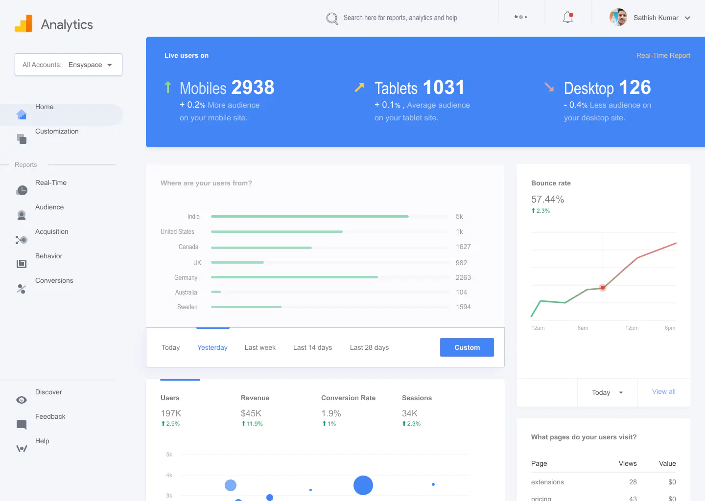Click the India users progress bar
This screenshot has height=501, width=705.
tap(330, 216)
